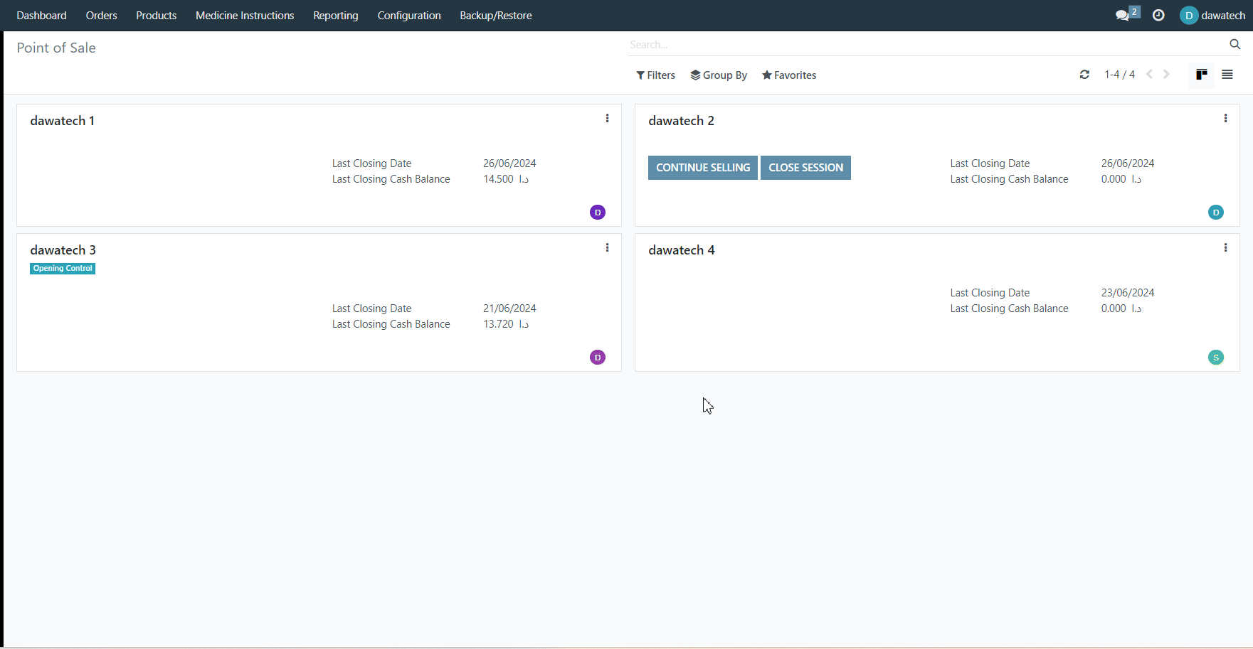Open the Reporting menu
Image resolution: width=1253 pixels, height=649 pixels.
point(335,16)
